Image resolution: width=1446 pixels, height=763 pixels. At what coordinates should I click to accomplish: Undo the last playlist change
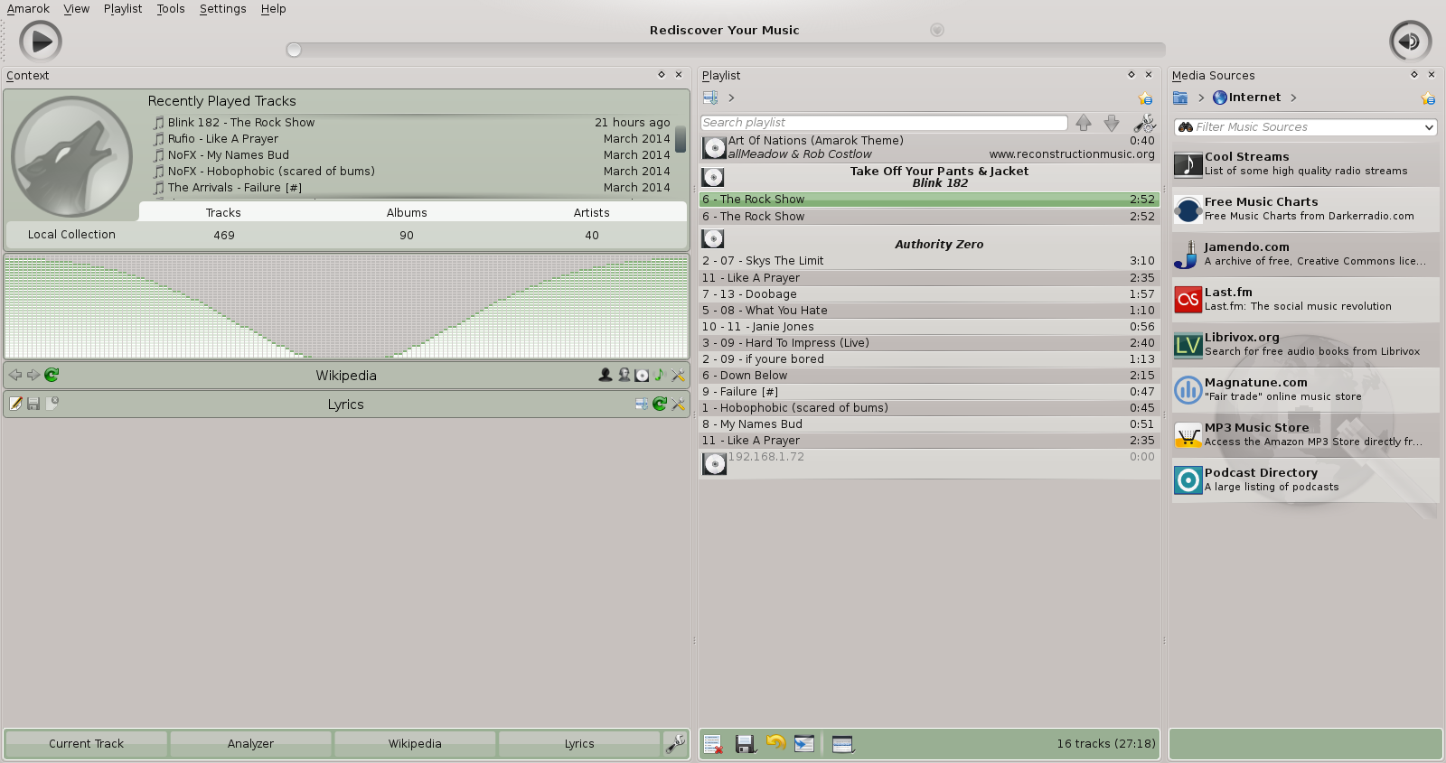[775, 743]
